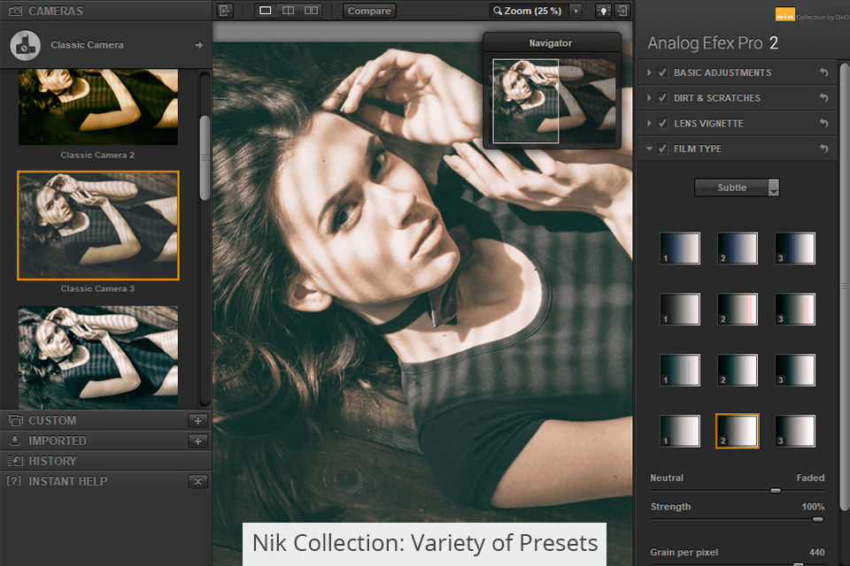Image resolution: width=850 pixels, height=566 pixels.
Task: Click the 440 grain value
Action: pos(817,552)
